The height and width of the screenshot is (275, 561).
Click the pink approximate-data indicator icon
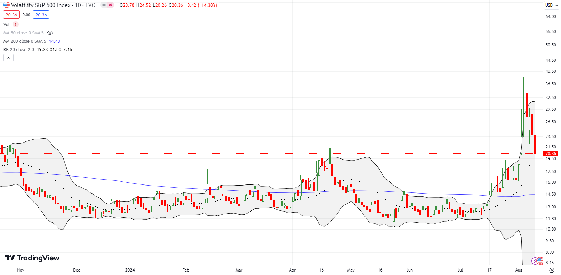coord(111,5)
